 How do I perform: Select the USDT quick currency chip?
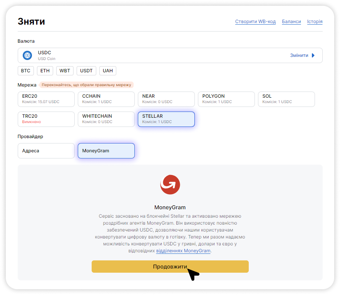[86, 71]
